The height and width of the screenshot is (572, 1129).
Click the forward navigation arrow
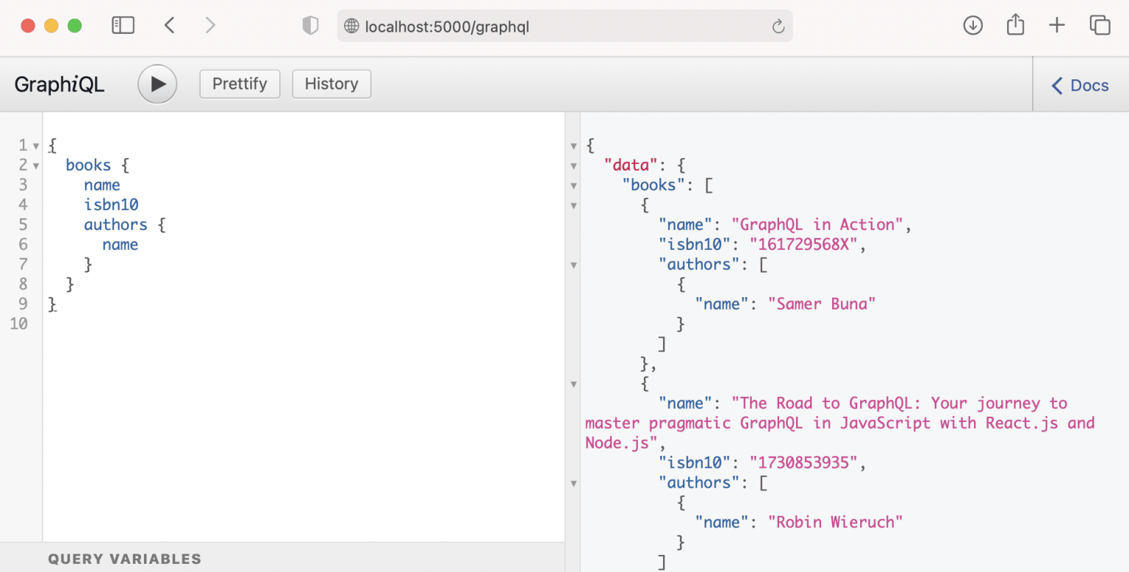pyautogui.click(x=210, y=26)
